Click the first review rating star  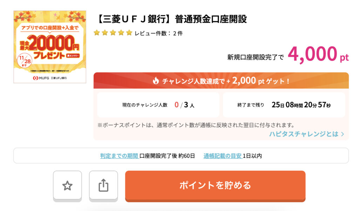[x=97, y=33]
